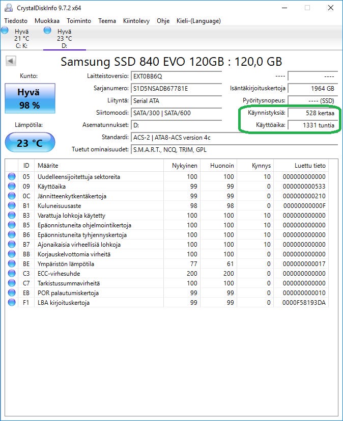Screen dimensions: 343x421
Task: Select the Tarkistussummavirheitä row
Action: [x=167, y=283]
